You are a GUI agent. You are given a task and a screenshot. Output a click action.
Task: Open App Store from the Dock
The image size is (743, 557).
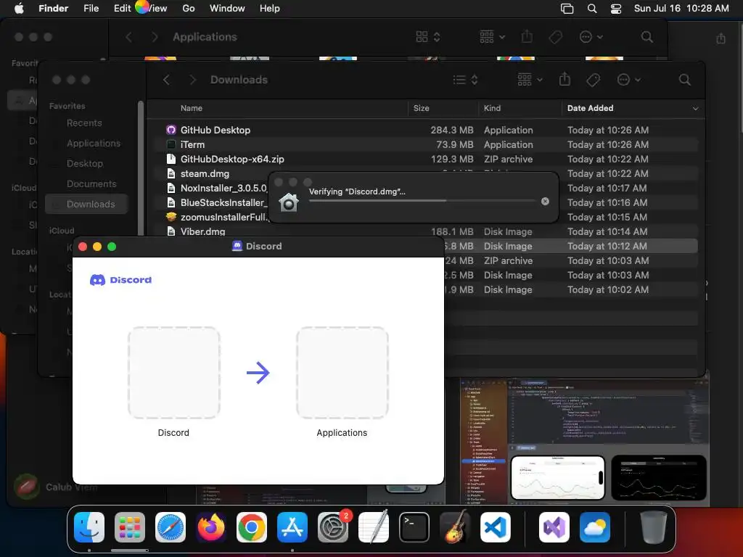pyautogui.click(x=292, y=527)
